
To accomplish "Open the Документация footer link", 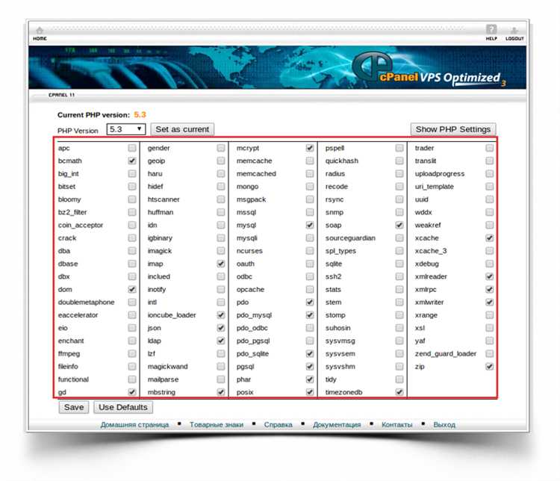I will click(337, 425).
